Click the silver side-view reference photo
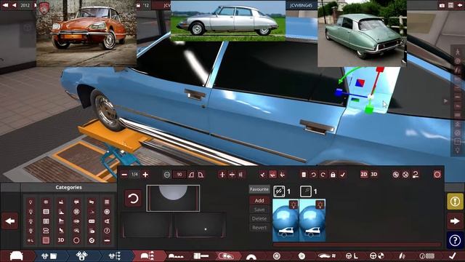This screenshot has height=262, width=465. (x=228, y=21)
